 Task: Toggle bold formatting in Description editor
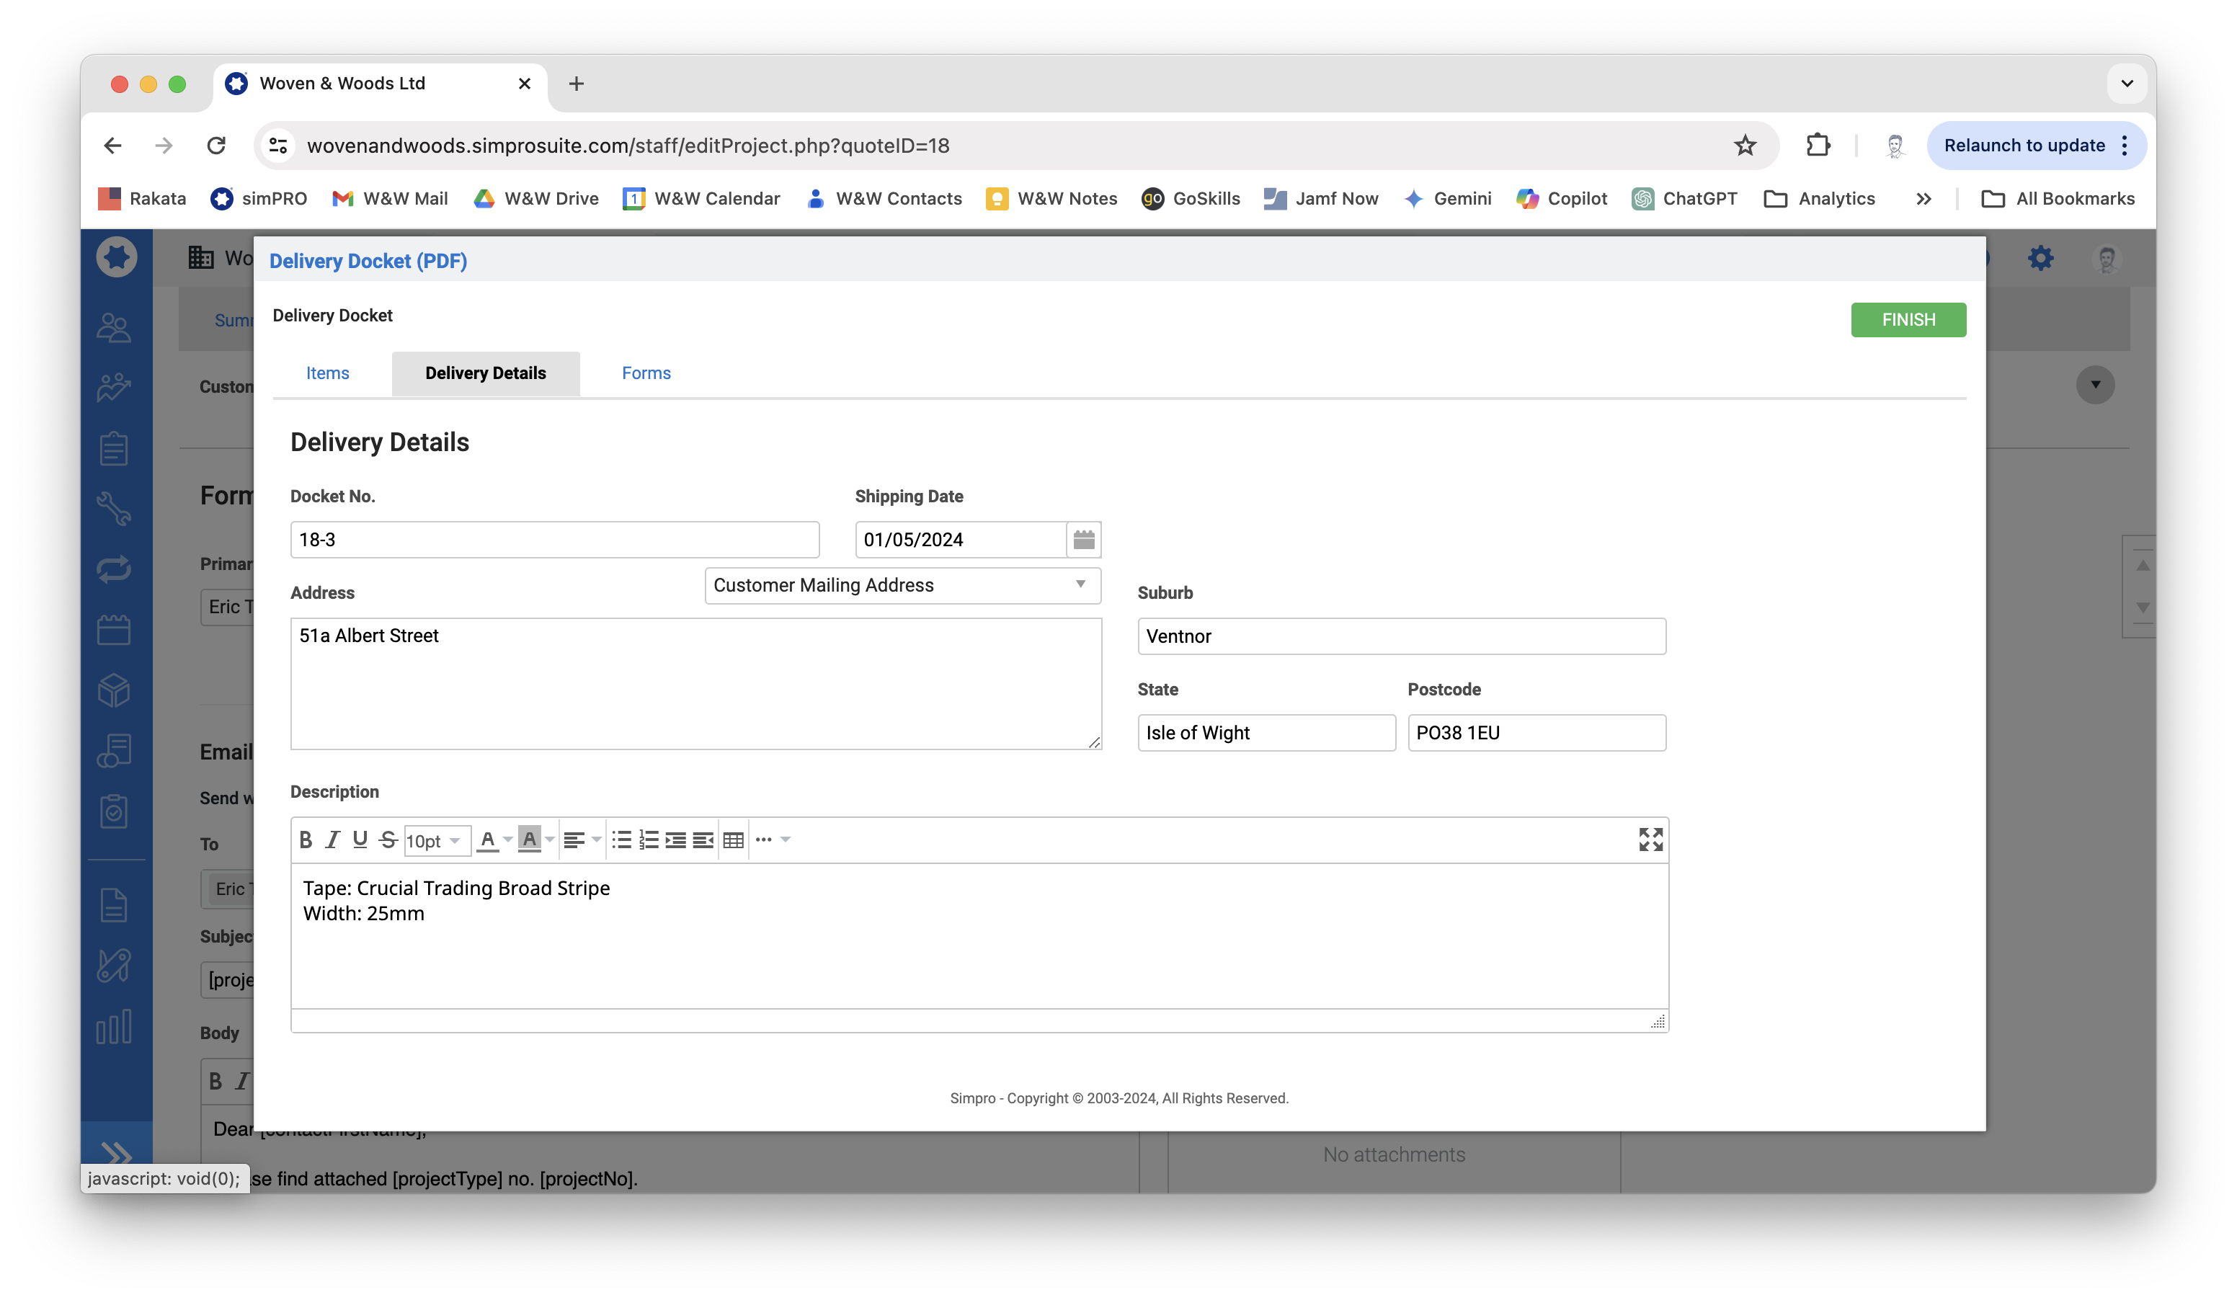tap(306, 840)
